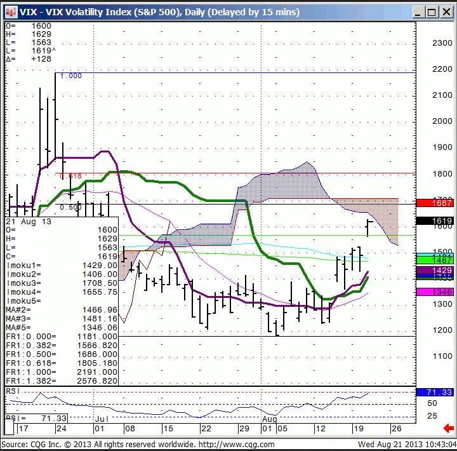Click the Δ= +128 change value
Image resolution: width=457 pixels, height=451 pixels.
(41, 59)
